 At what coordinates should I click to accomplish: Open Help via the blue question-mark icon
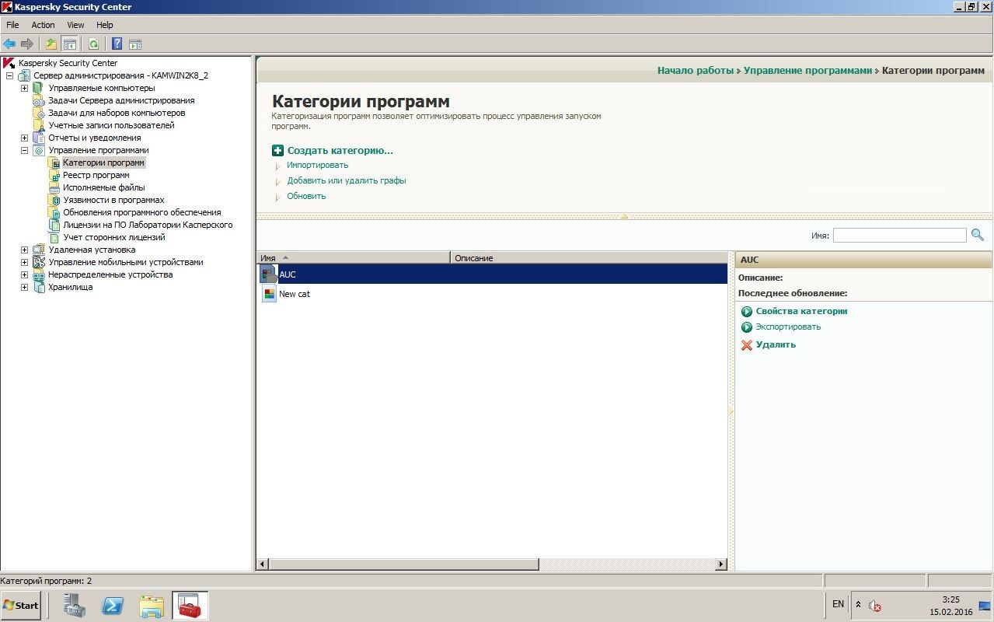coord(117,44)
